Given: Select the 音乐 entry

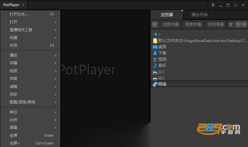Looking at the screenshot, I should (162, 65).
